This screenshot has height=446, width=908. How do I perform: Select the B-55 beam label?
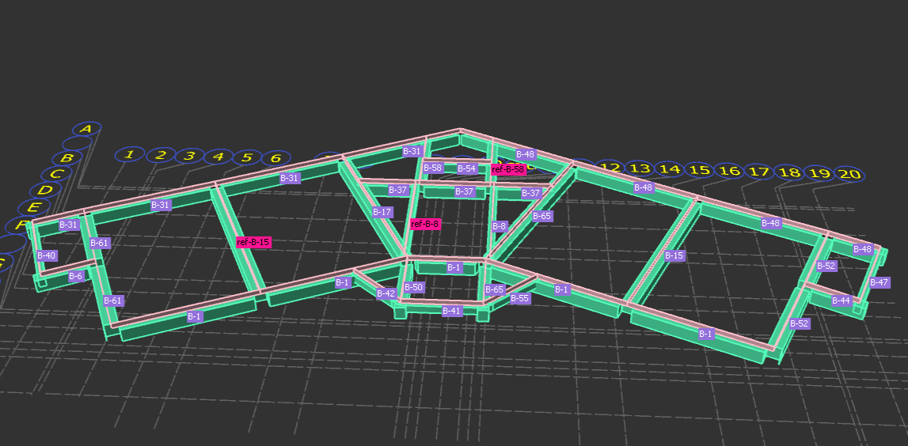pos(519,298)
